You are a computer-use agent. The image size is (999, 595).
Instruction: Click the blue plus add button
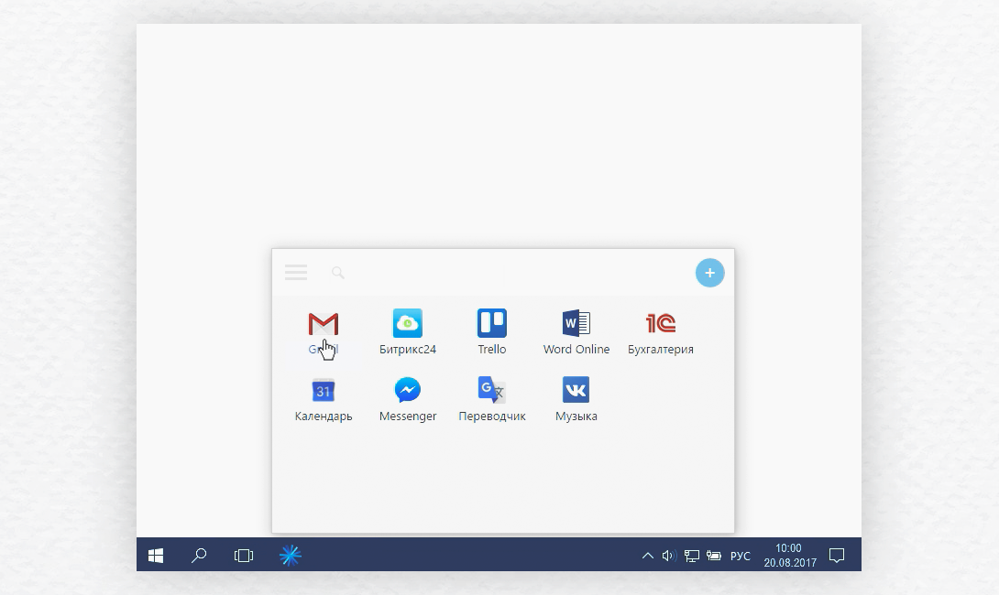tap(709, 273)
